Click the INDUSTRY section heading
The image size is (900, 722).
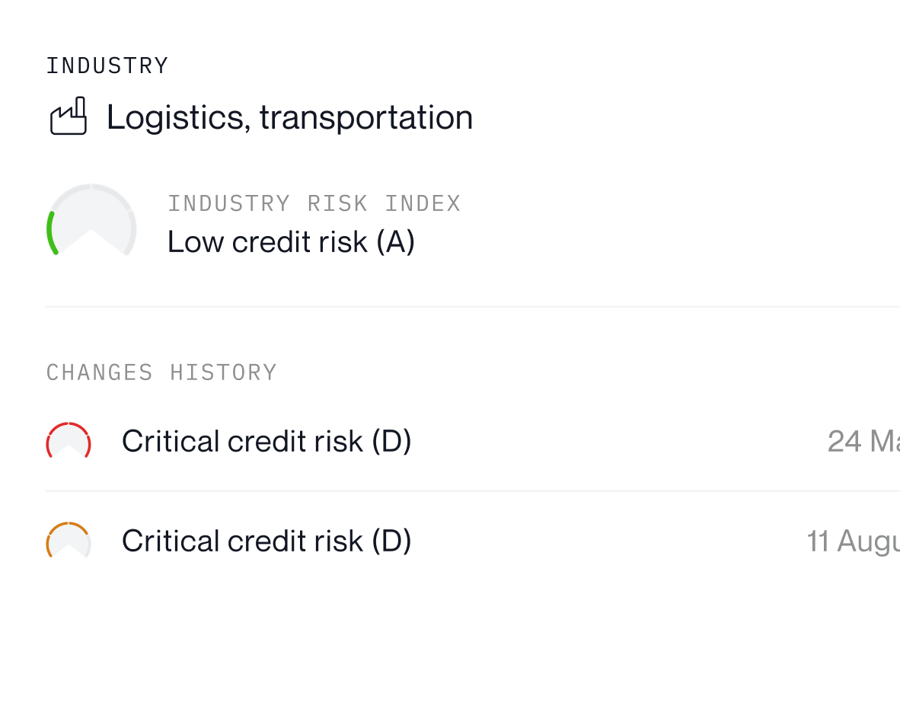coord(107,65)
